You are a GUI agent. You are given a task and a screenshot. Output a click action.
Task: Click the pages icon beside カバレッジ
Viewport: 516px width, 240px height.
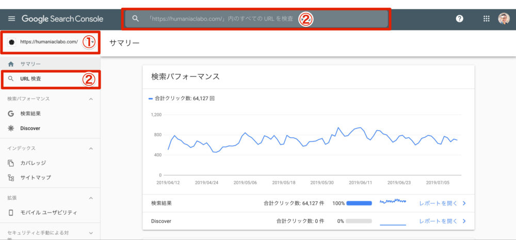11,163
